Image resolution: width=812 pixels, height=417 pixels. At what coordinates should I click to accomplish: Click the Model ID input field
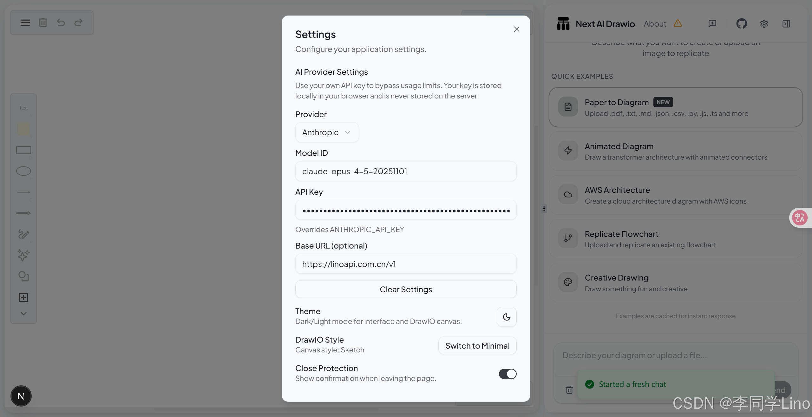click(x=406, y=171)
